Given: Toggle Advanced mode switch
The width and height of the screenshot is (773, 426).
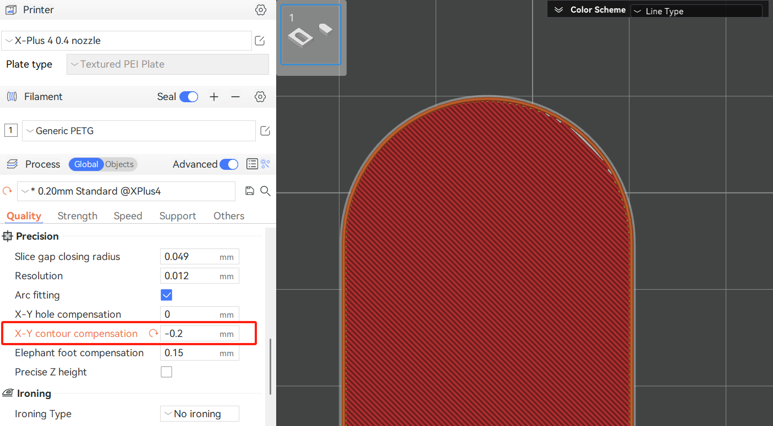Looking at the screenshot, I should [x=229, y=164].
